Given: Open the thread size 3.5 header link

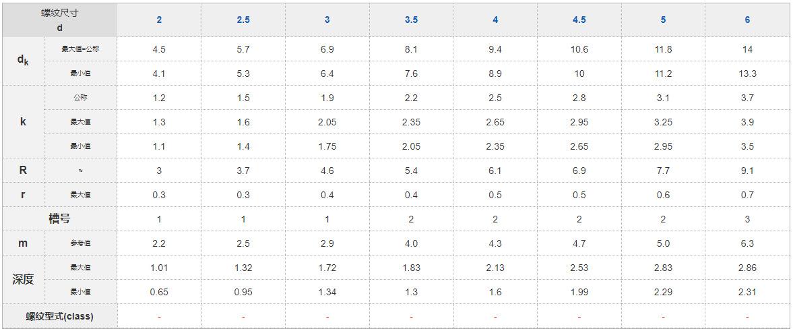Looking at the screenshot, I should (411, 20).
